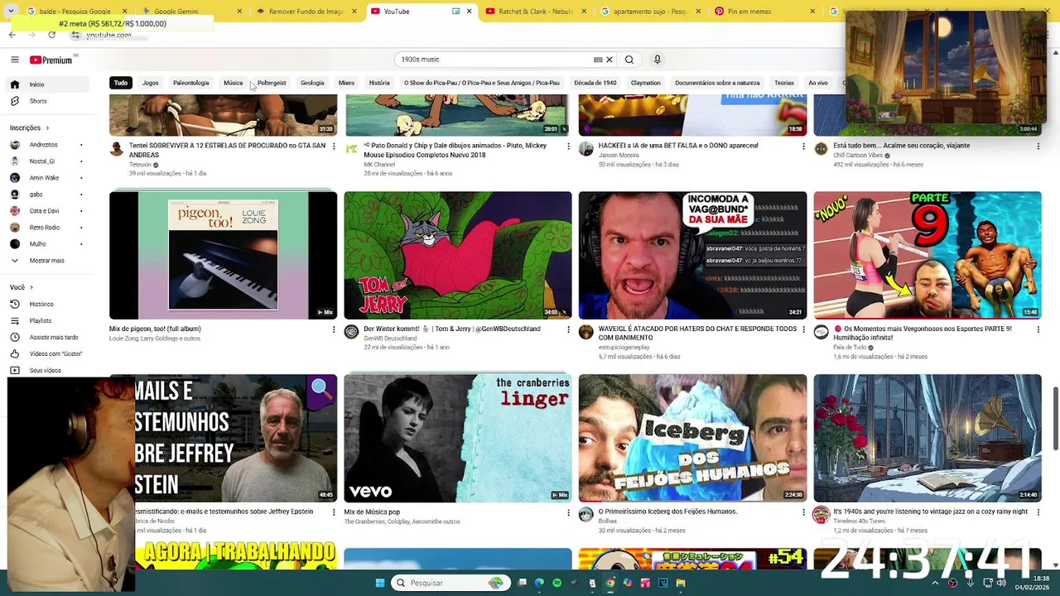Select the Teorias filter chip
This screenshot has height=596, width=1060.
point(783,83)
